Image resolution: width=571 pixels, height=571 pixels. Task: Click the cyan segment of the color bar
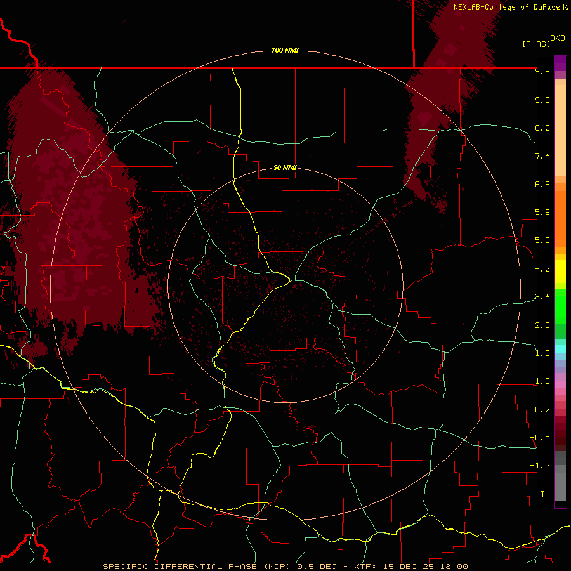click(x=560, y=349)
